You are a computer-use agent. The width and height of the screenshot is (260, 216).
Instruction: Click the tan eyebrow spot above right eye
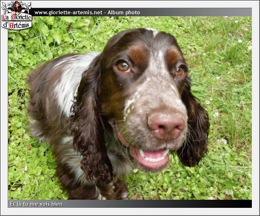(173, 56)
